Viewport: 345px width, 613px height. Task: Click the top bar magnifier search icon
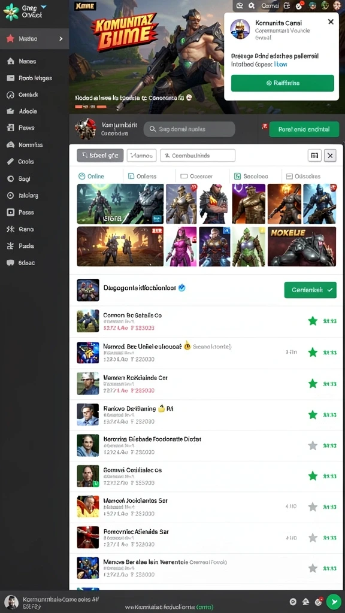pyautogui.click(x=252, y=5)
